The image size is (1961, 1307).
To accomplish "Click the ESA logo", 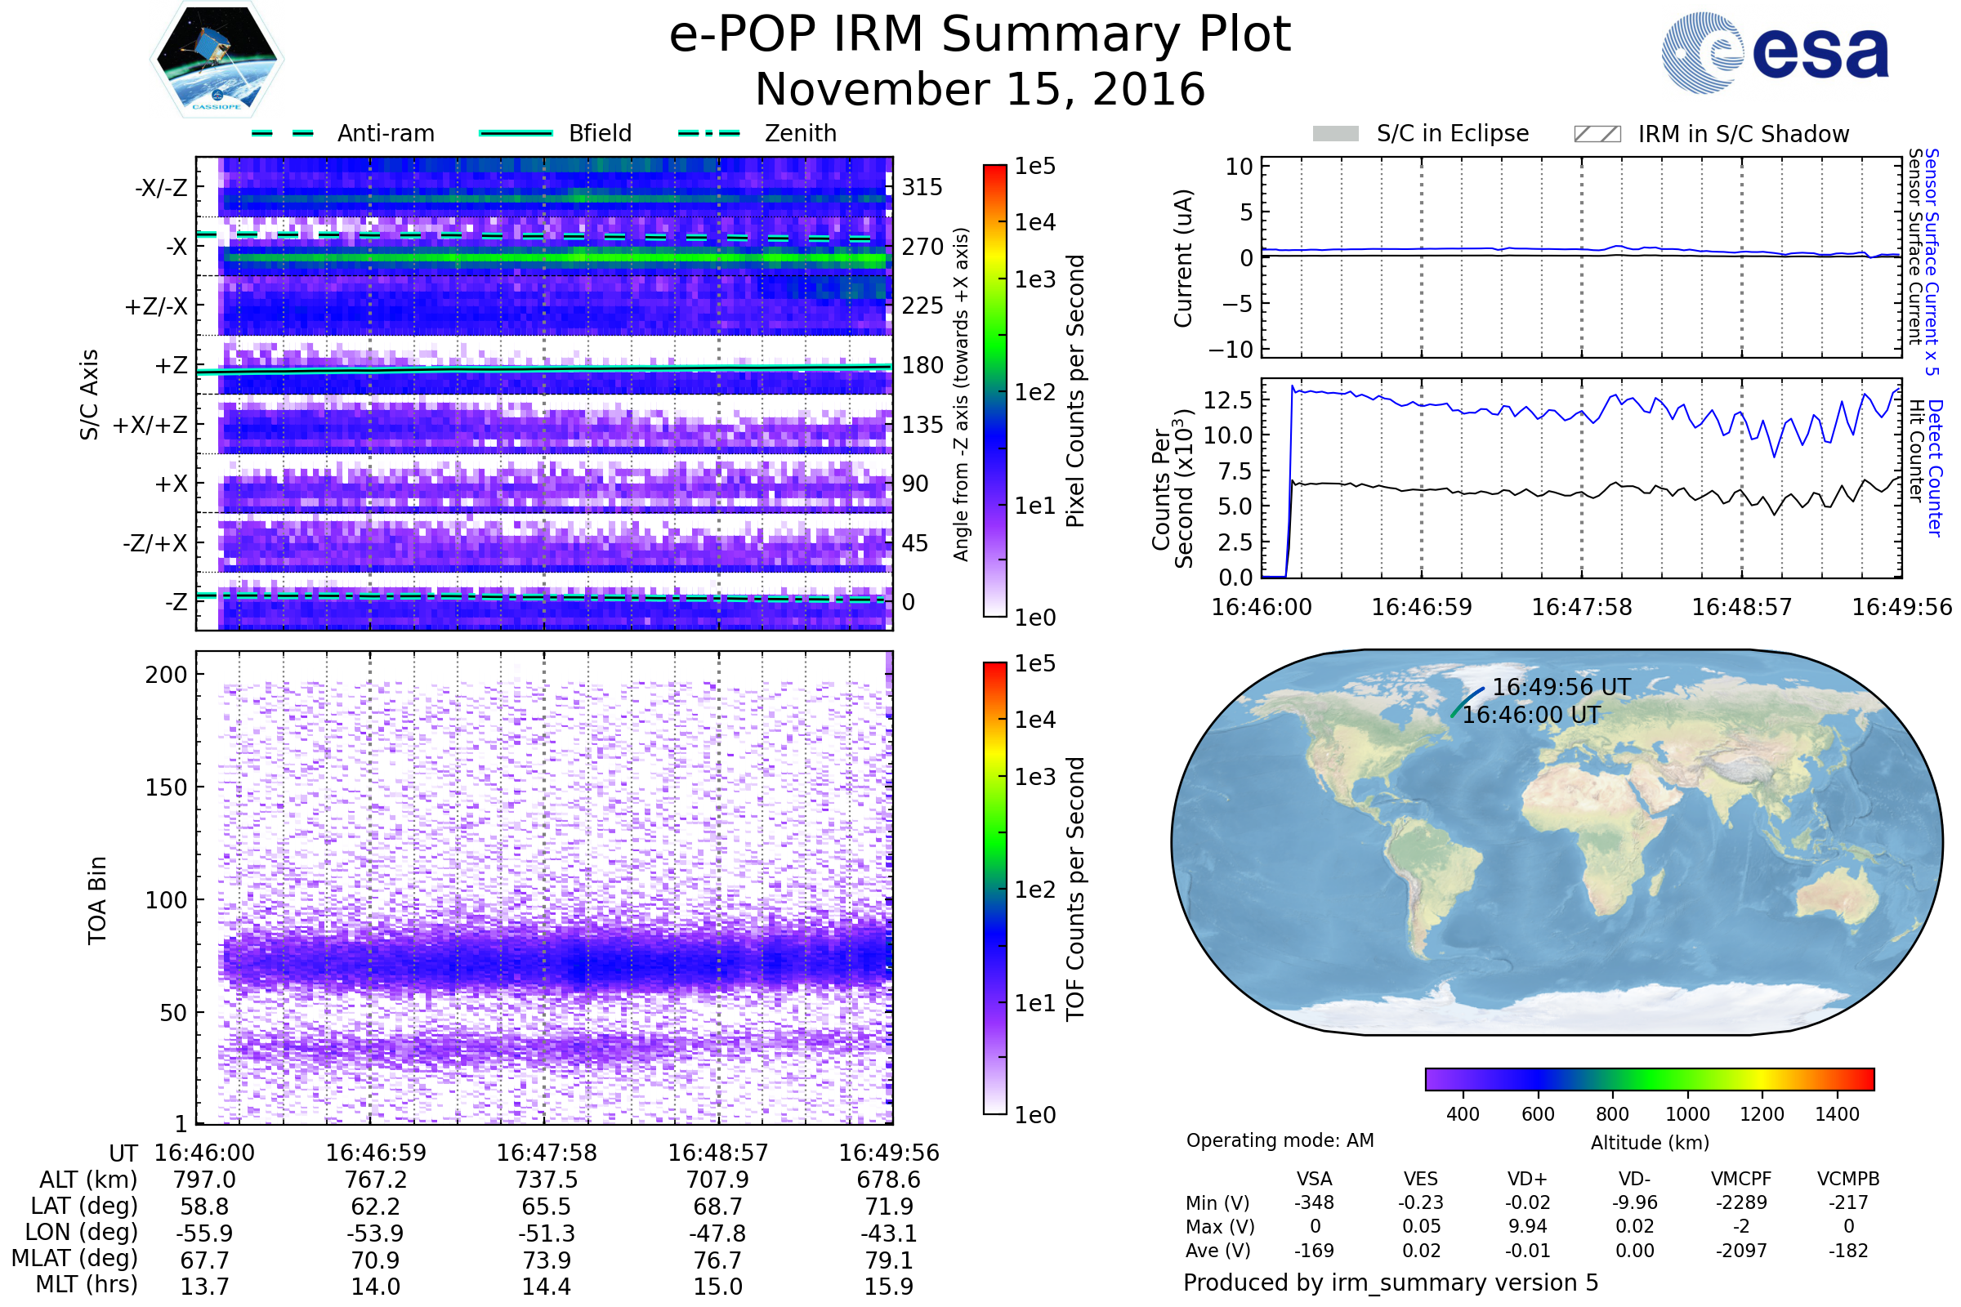I will (1774, 51).
